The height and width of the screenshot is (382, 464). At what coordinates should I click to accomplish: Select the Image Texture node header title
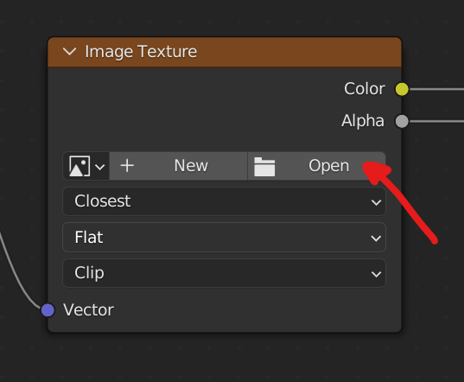pos(141,52)
